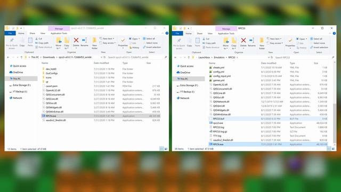Open Share tab in left window
This screenshot has width=341, height=192.
[x=33, y=33]
